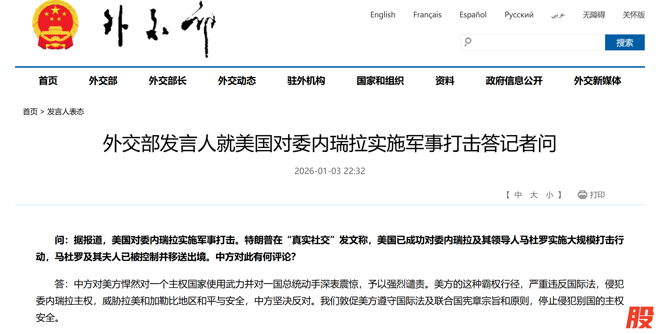The height and width of the screenshot is (334, 660).
Task: Click the search magnifier icon
Action: (468, 42)
